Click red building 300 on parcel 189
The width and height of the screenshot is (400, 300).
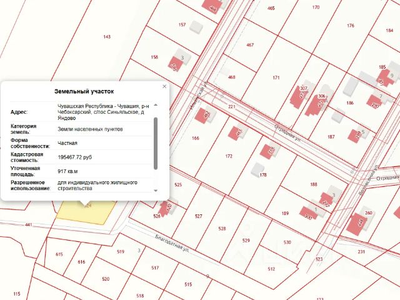[x=308, y=213]
